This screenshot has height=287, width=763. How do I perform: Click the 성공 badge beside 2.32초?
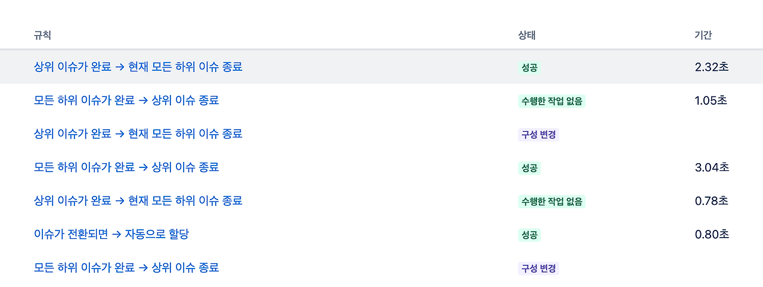click(x=529, y=68)
